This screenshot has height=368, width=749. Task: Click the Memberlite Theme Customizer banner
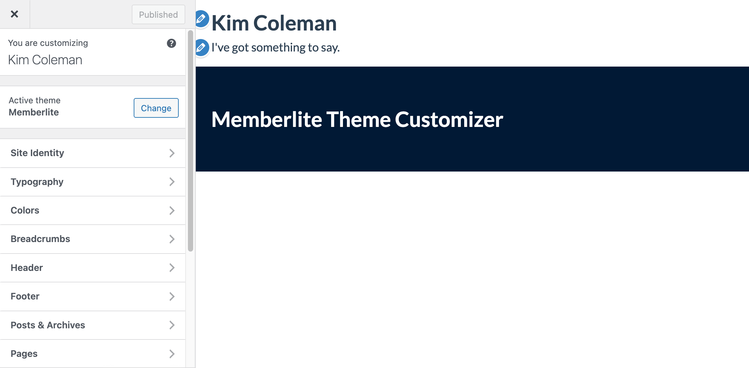coord(357,119)
